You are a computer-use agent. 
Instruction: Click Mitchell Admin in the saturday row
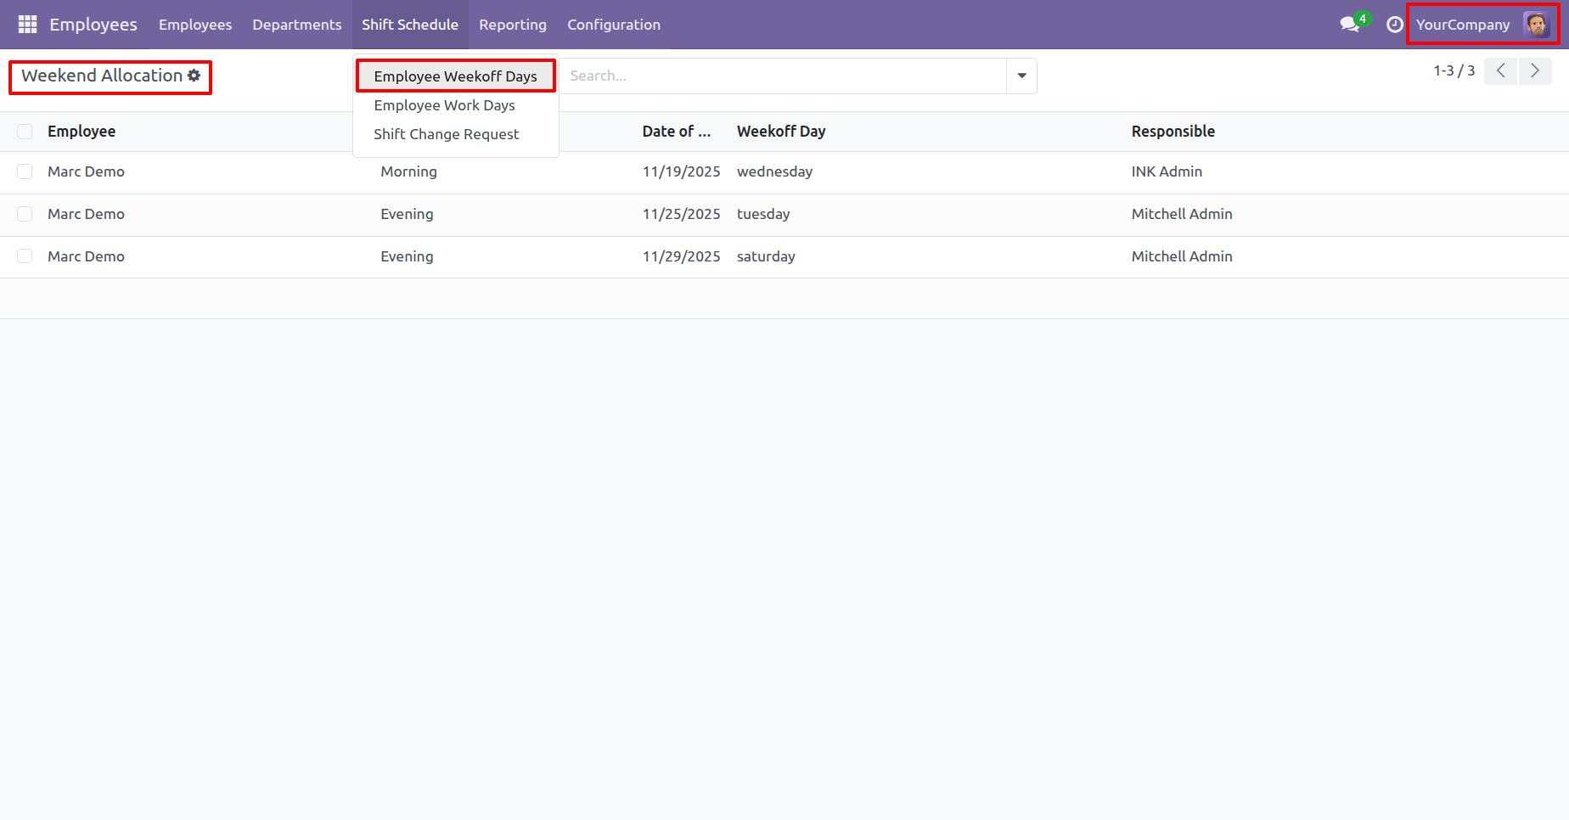pos(1182,256)
